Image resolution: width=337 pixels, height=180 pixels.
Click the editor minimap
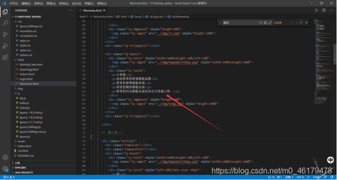[323, 62]
